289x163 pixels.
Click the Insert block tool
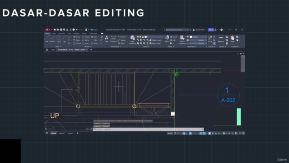pyautogui.click(x=167, y=39)
